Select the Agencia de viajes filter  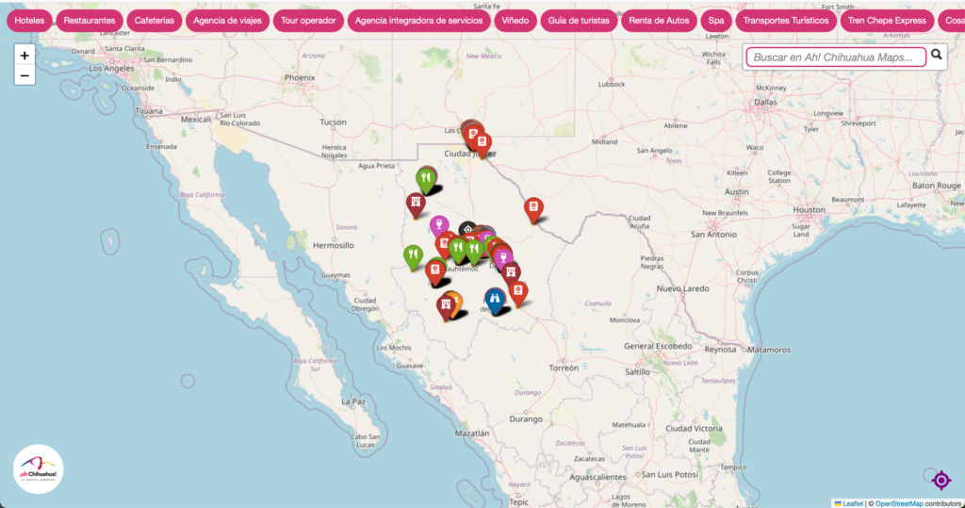coord(227,20)
